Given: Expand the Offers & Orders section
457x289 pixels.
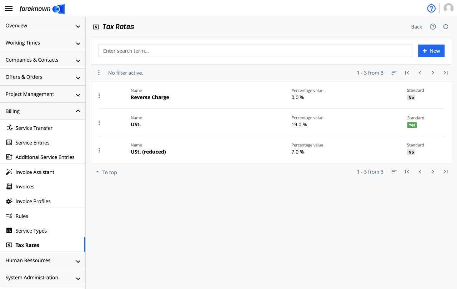Looking at the screenshot, I should [42, 77].
